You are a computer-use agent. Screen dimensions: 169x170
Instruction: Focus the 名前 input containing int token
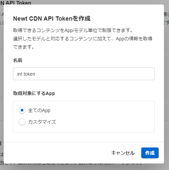[x=84, y=74]
